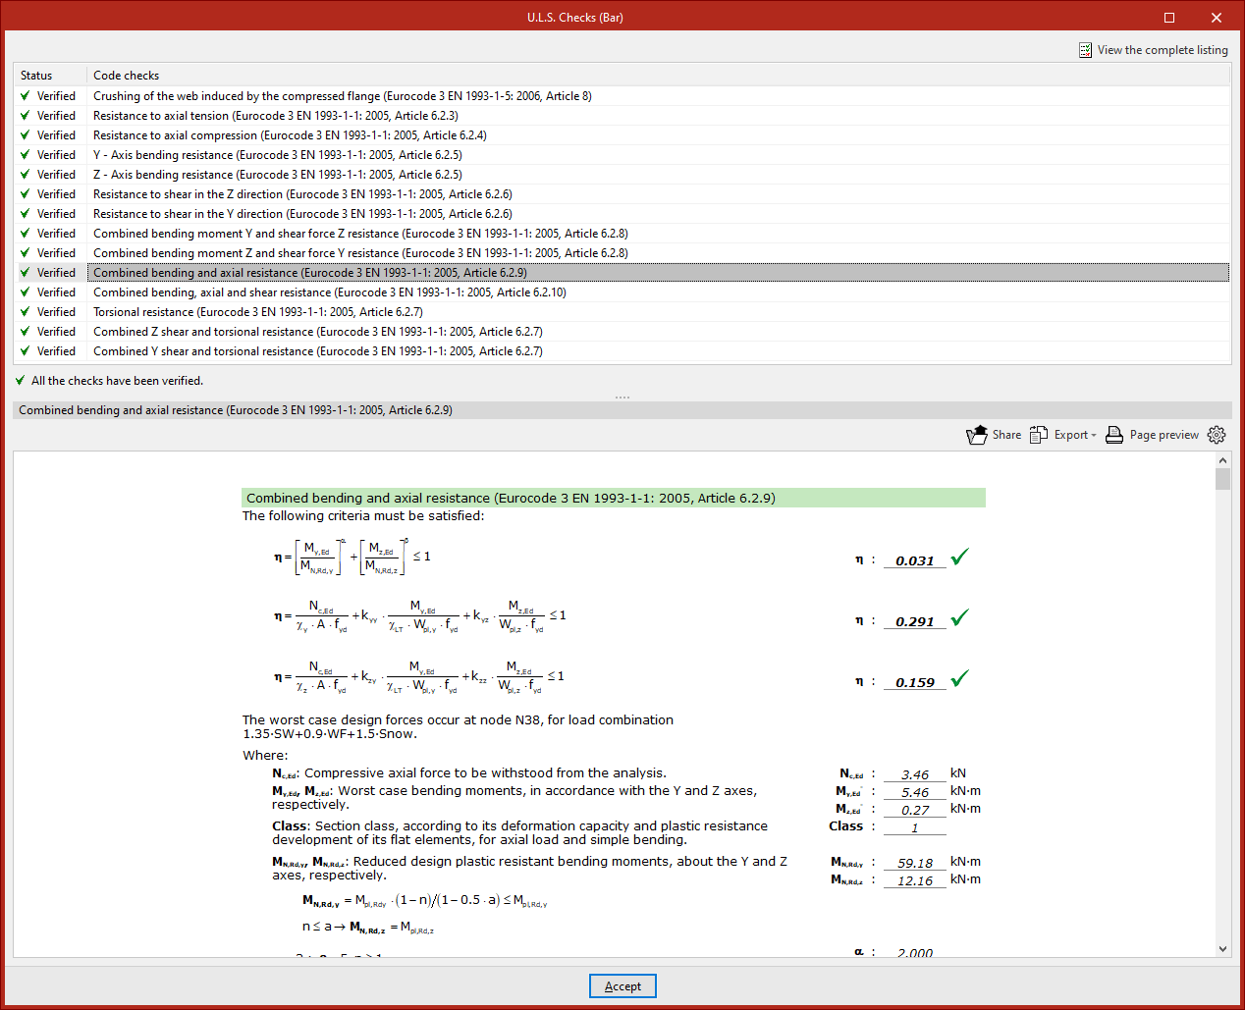
Task: Click the η value 0.159
Action: (x=915, y=682)
